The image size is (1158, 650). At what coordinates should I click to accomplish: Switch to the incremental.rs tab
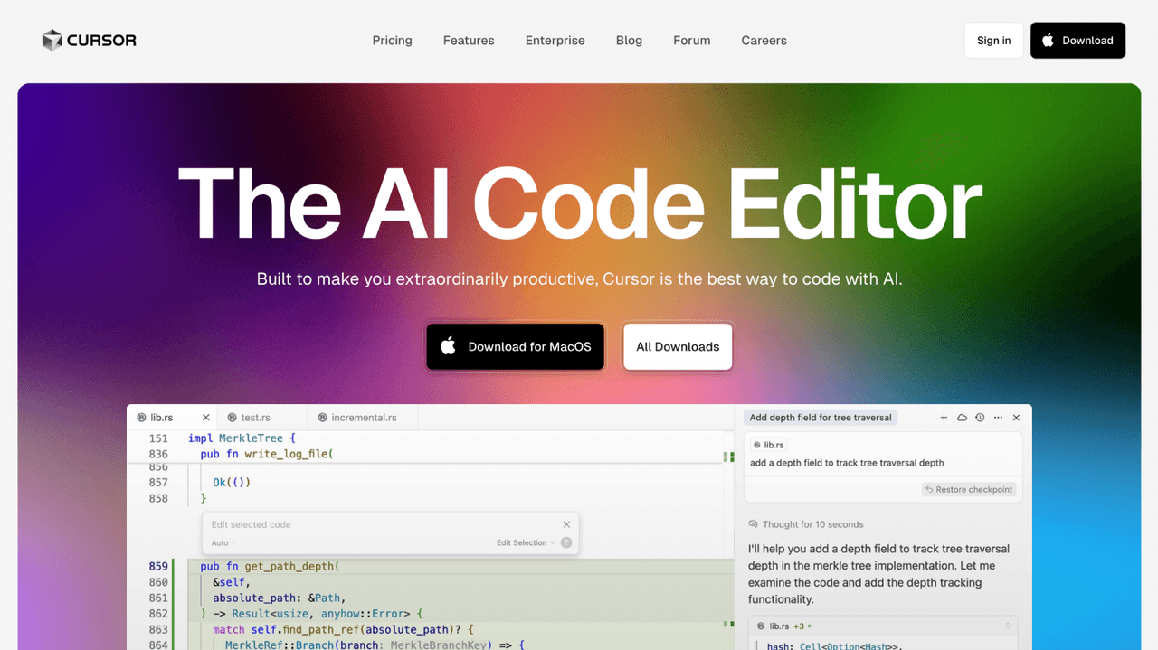[362, 417]
